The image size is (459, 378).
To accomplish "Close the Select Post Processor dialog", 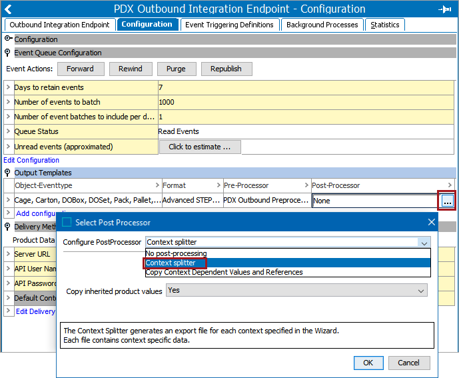I will coord(431,222).
